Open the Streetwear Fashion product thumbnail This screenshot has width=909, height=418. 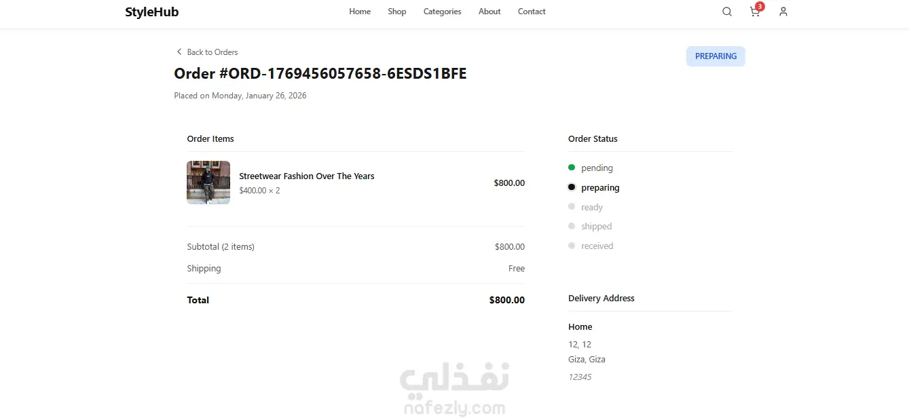[x=208, y=183]
